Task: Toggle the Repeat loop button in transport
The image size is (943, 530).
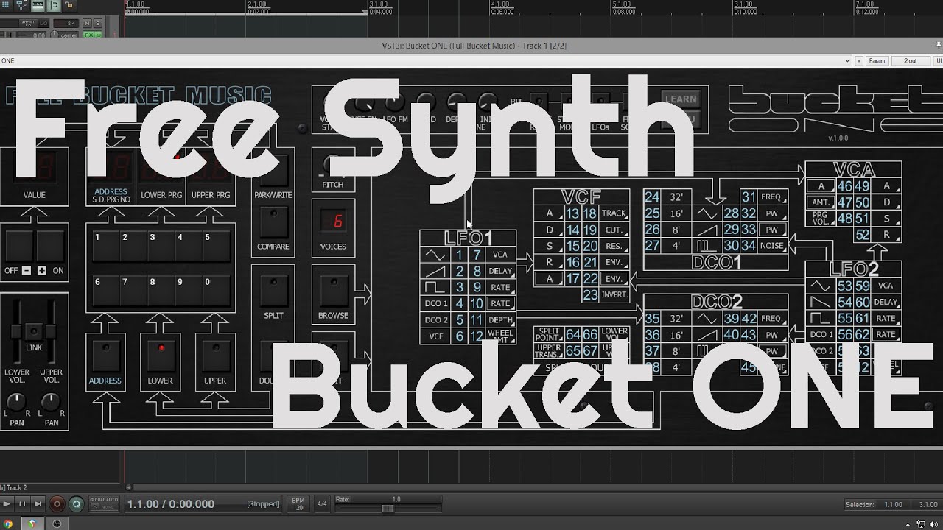Action: coord(76,504)
